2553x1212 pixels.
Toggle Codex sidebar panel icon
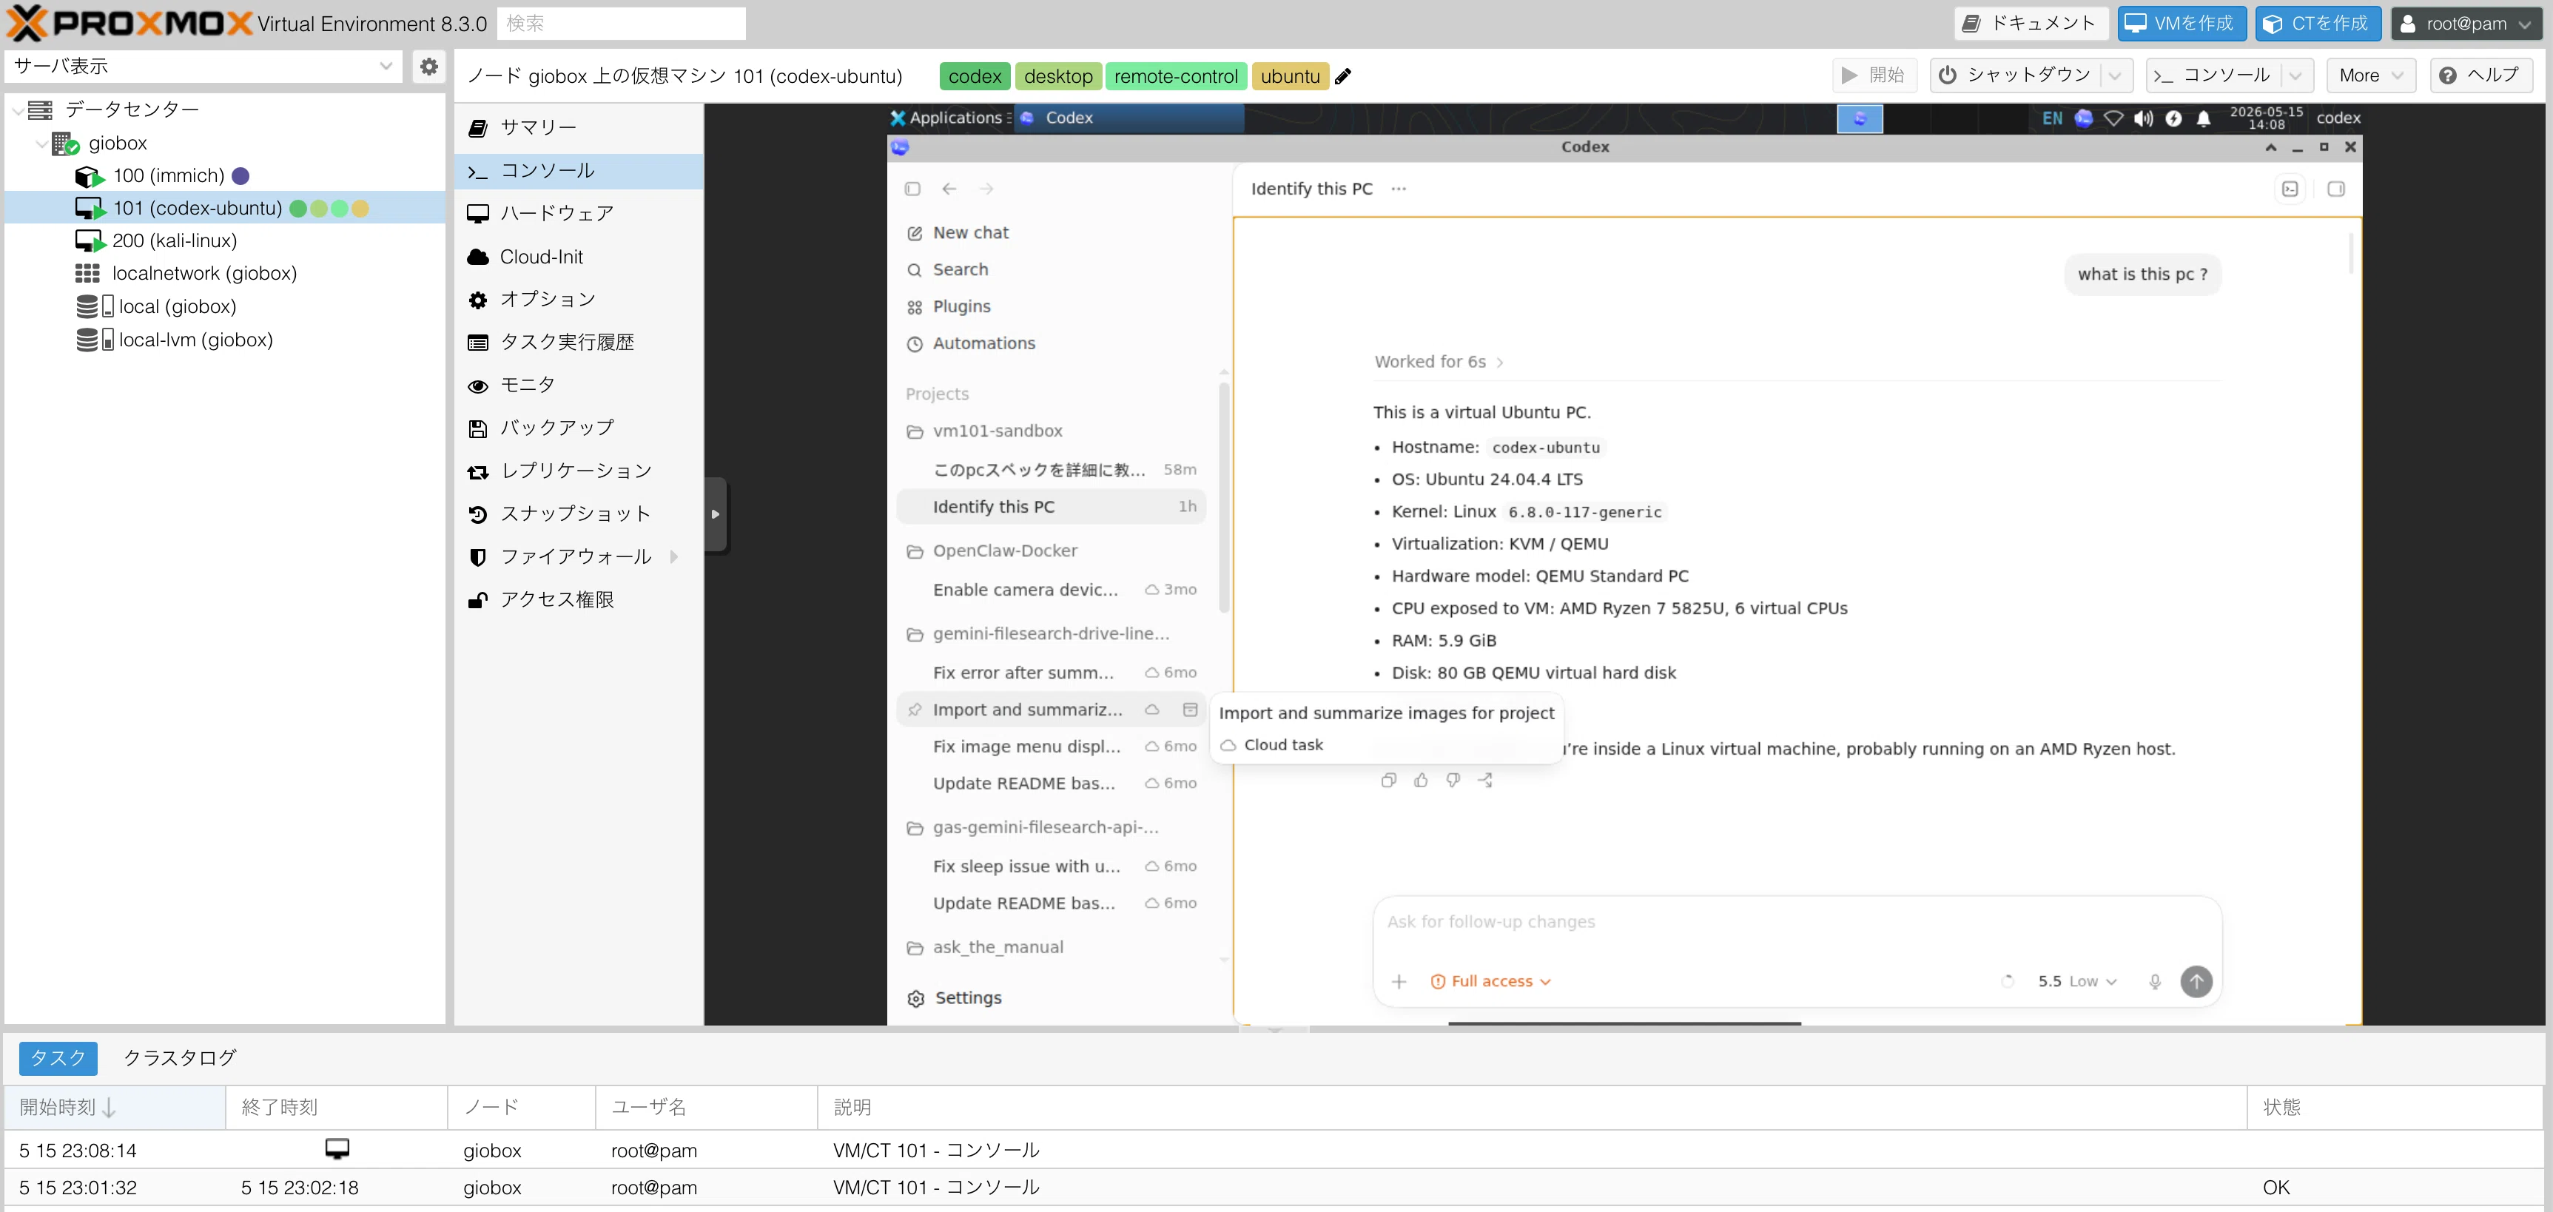click(x=912, y=188)
